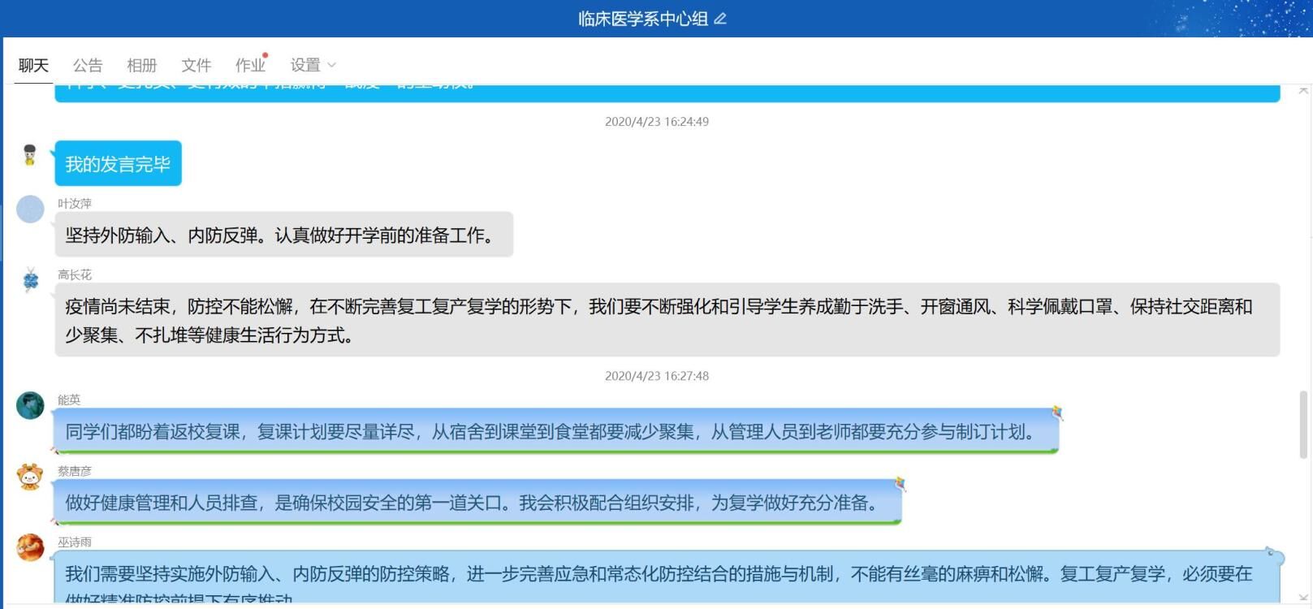Click sender name 叶汝萍
The width and height of the screenshot is (1313, 609).
coord(75,204)
